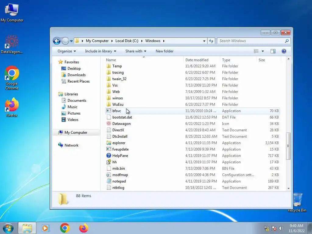Select the explorer application icon
Viewport: 312px width, 234px height.
pos(109,143)
